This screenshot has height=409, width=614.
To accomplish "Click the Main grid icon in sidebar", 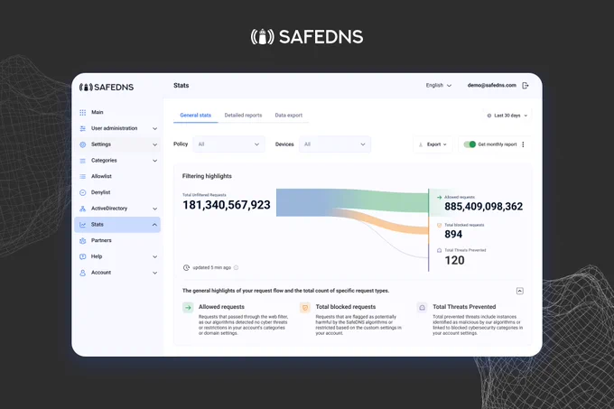I will point(83,112).
